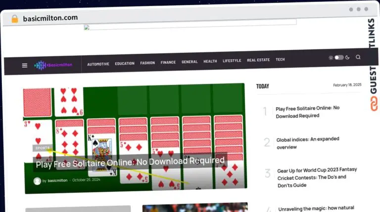380x212 pixels.
Task: Click the search magnifier icon
Action: [358, 57]
